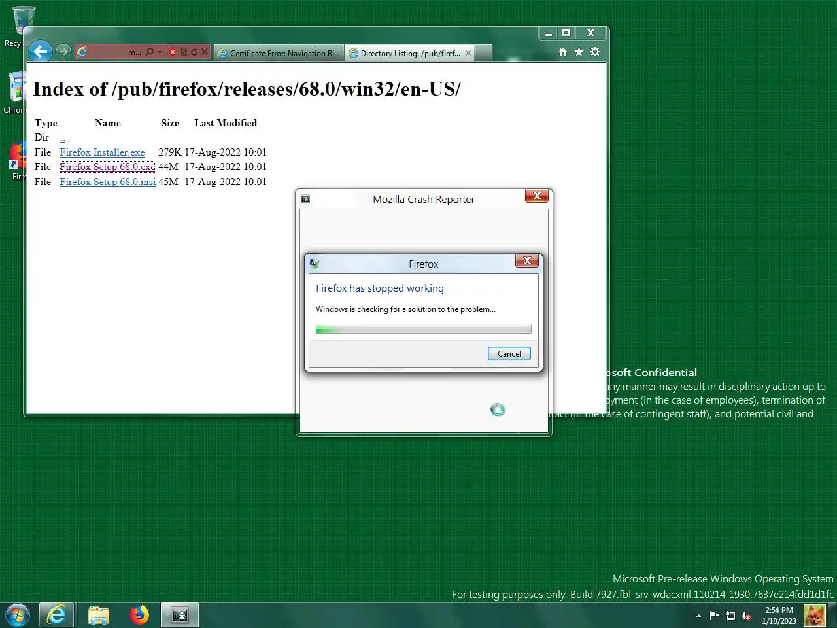The width and height of the screenshot is (837, 628).
Task: Go back using the browser Back arrow
Action: [x=41, y=52]
